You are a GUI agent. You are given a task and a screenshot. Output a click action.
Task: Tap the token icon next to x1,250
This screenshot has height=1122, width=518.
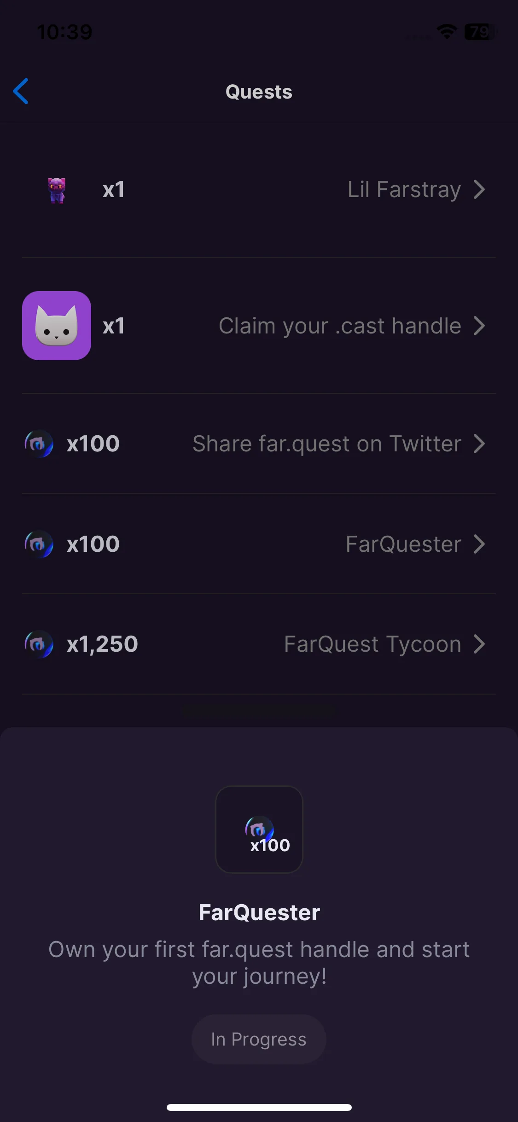click(39, 644)
